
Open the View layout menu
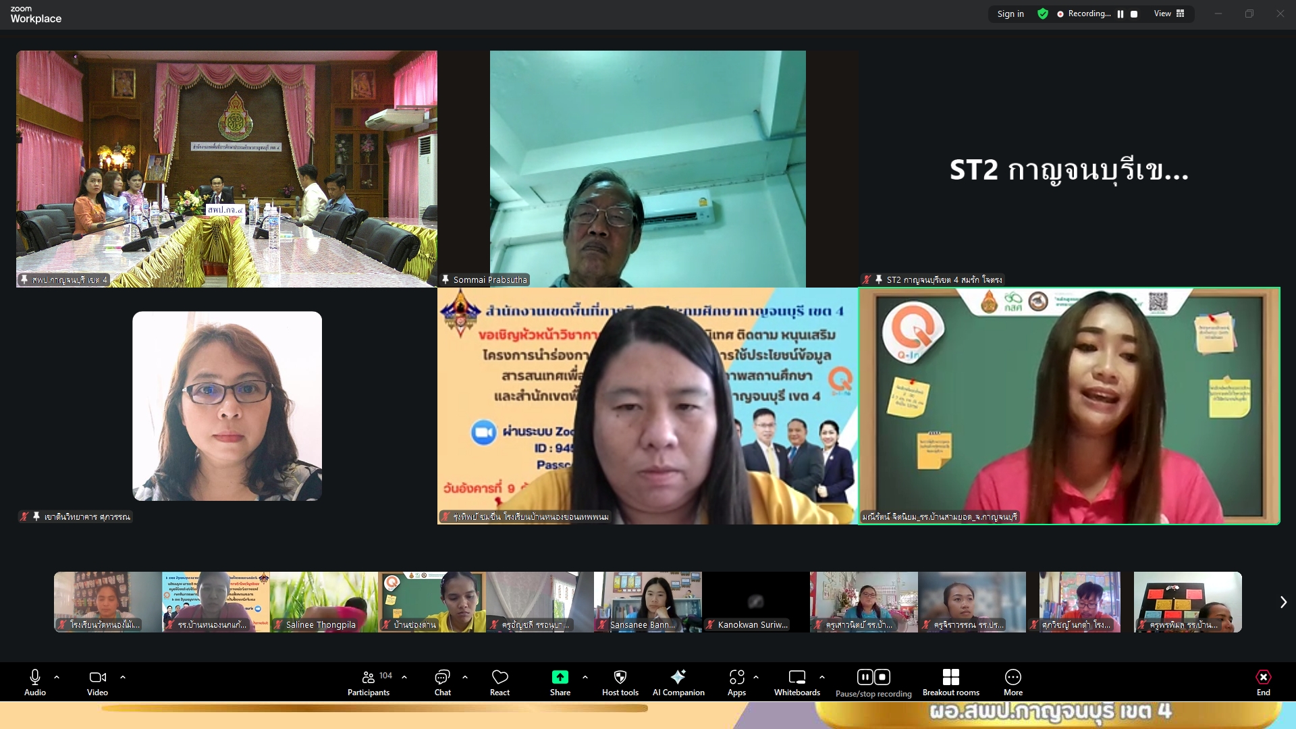(x=1168, y=13)
